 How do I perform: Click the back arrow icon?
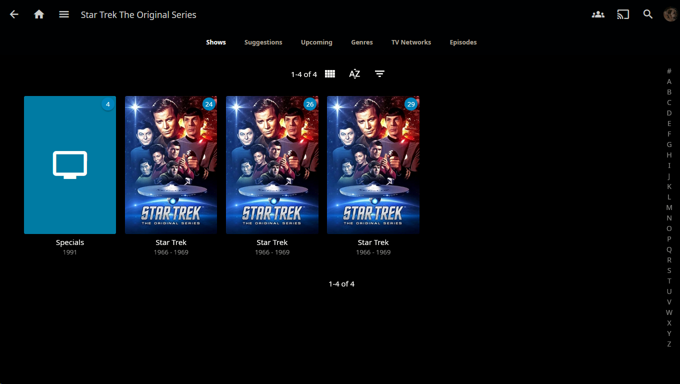[14, 14]
